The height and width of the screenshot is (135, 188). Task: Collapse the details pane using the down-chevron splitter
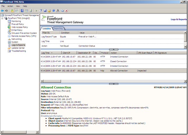[114, 84]
